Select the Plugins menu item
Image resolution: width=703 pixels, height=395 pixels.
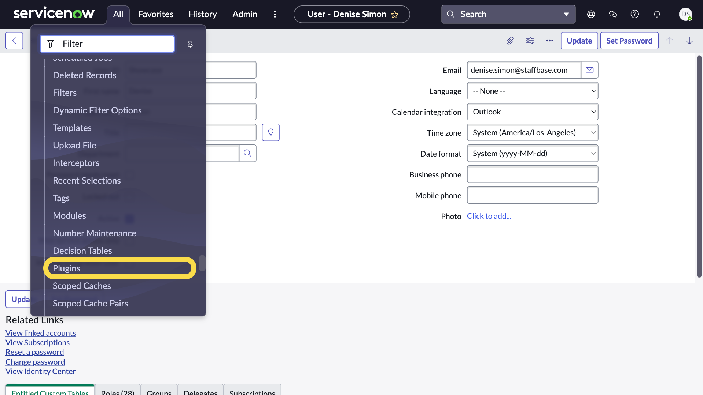(67, 268)
